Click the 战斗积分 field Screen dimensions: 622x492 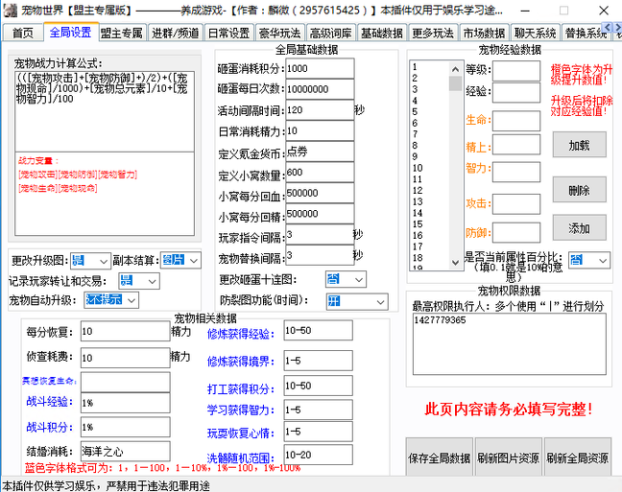click(126, 427)
